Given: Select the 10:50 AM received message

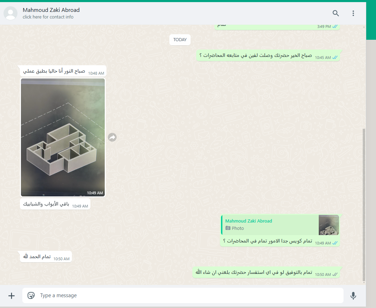Looking at the screenshot, I should [x=46, y=257].
